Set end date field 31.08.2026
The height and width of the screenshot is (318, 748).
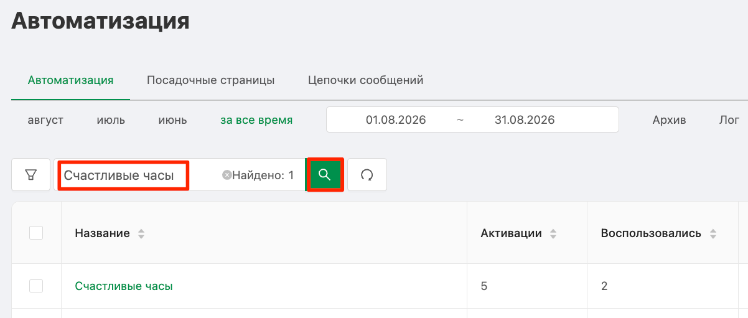(525, 119)
